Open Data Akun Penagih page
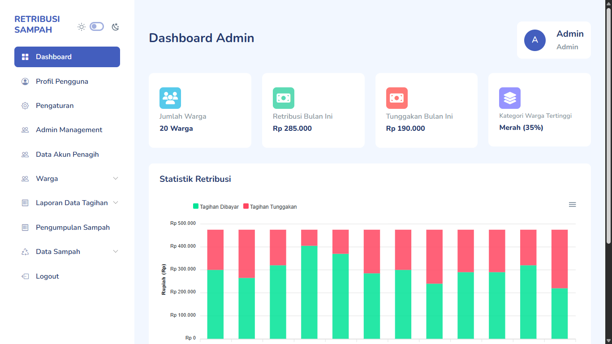Image resolution: width=612 pixels, height=344 pixels. coord(67,155)
